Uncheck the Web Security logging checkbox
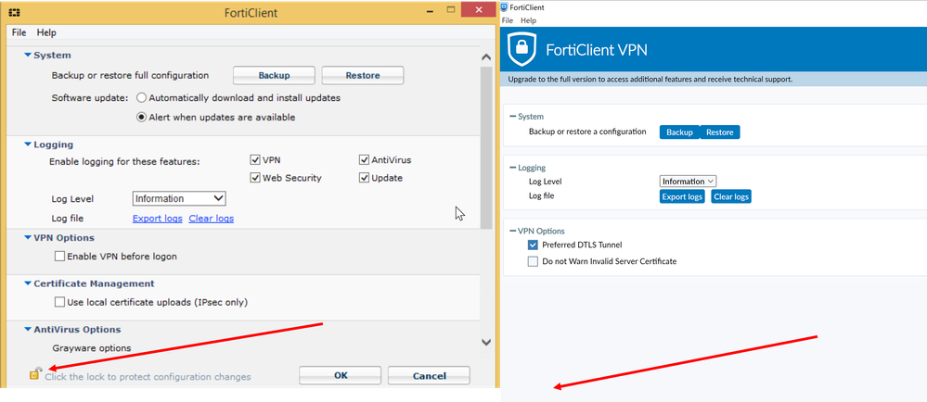This screenshot has height=402, width=927. 255,178
